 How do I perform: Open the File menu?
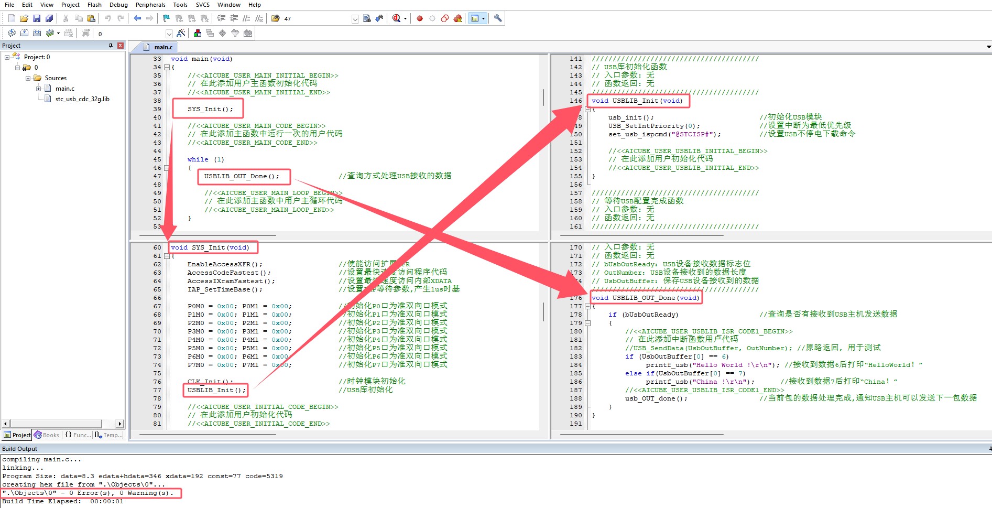pyautogui.click(x=9, y=5)
